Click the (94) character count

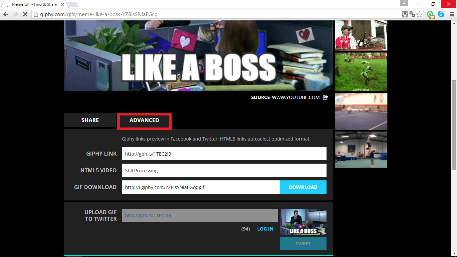pyautogui.click(x=246, y=229)
